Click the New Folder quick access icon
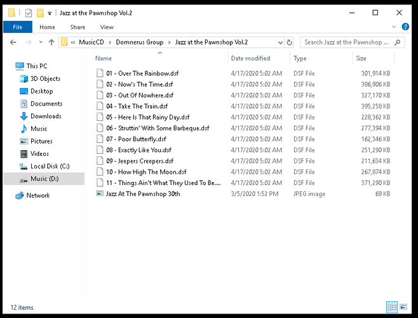The height and width of the screenshot is (318, 418). pyautogui.click(x=40, y=13)
